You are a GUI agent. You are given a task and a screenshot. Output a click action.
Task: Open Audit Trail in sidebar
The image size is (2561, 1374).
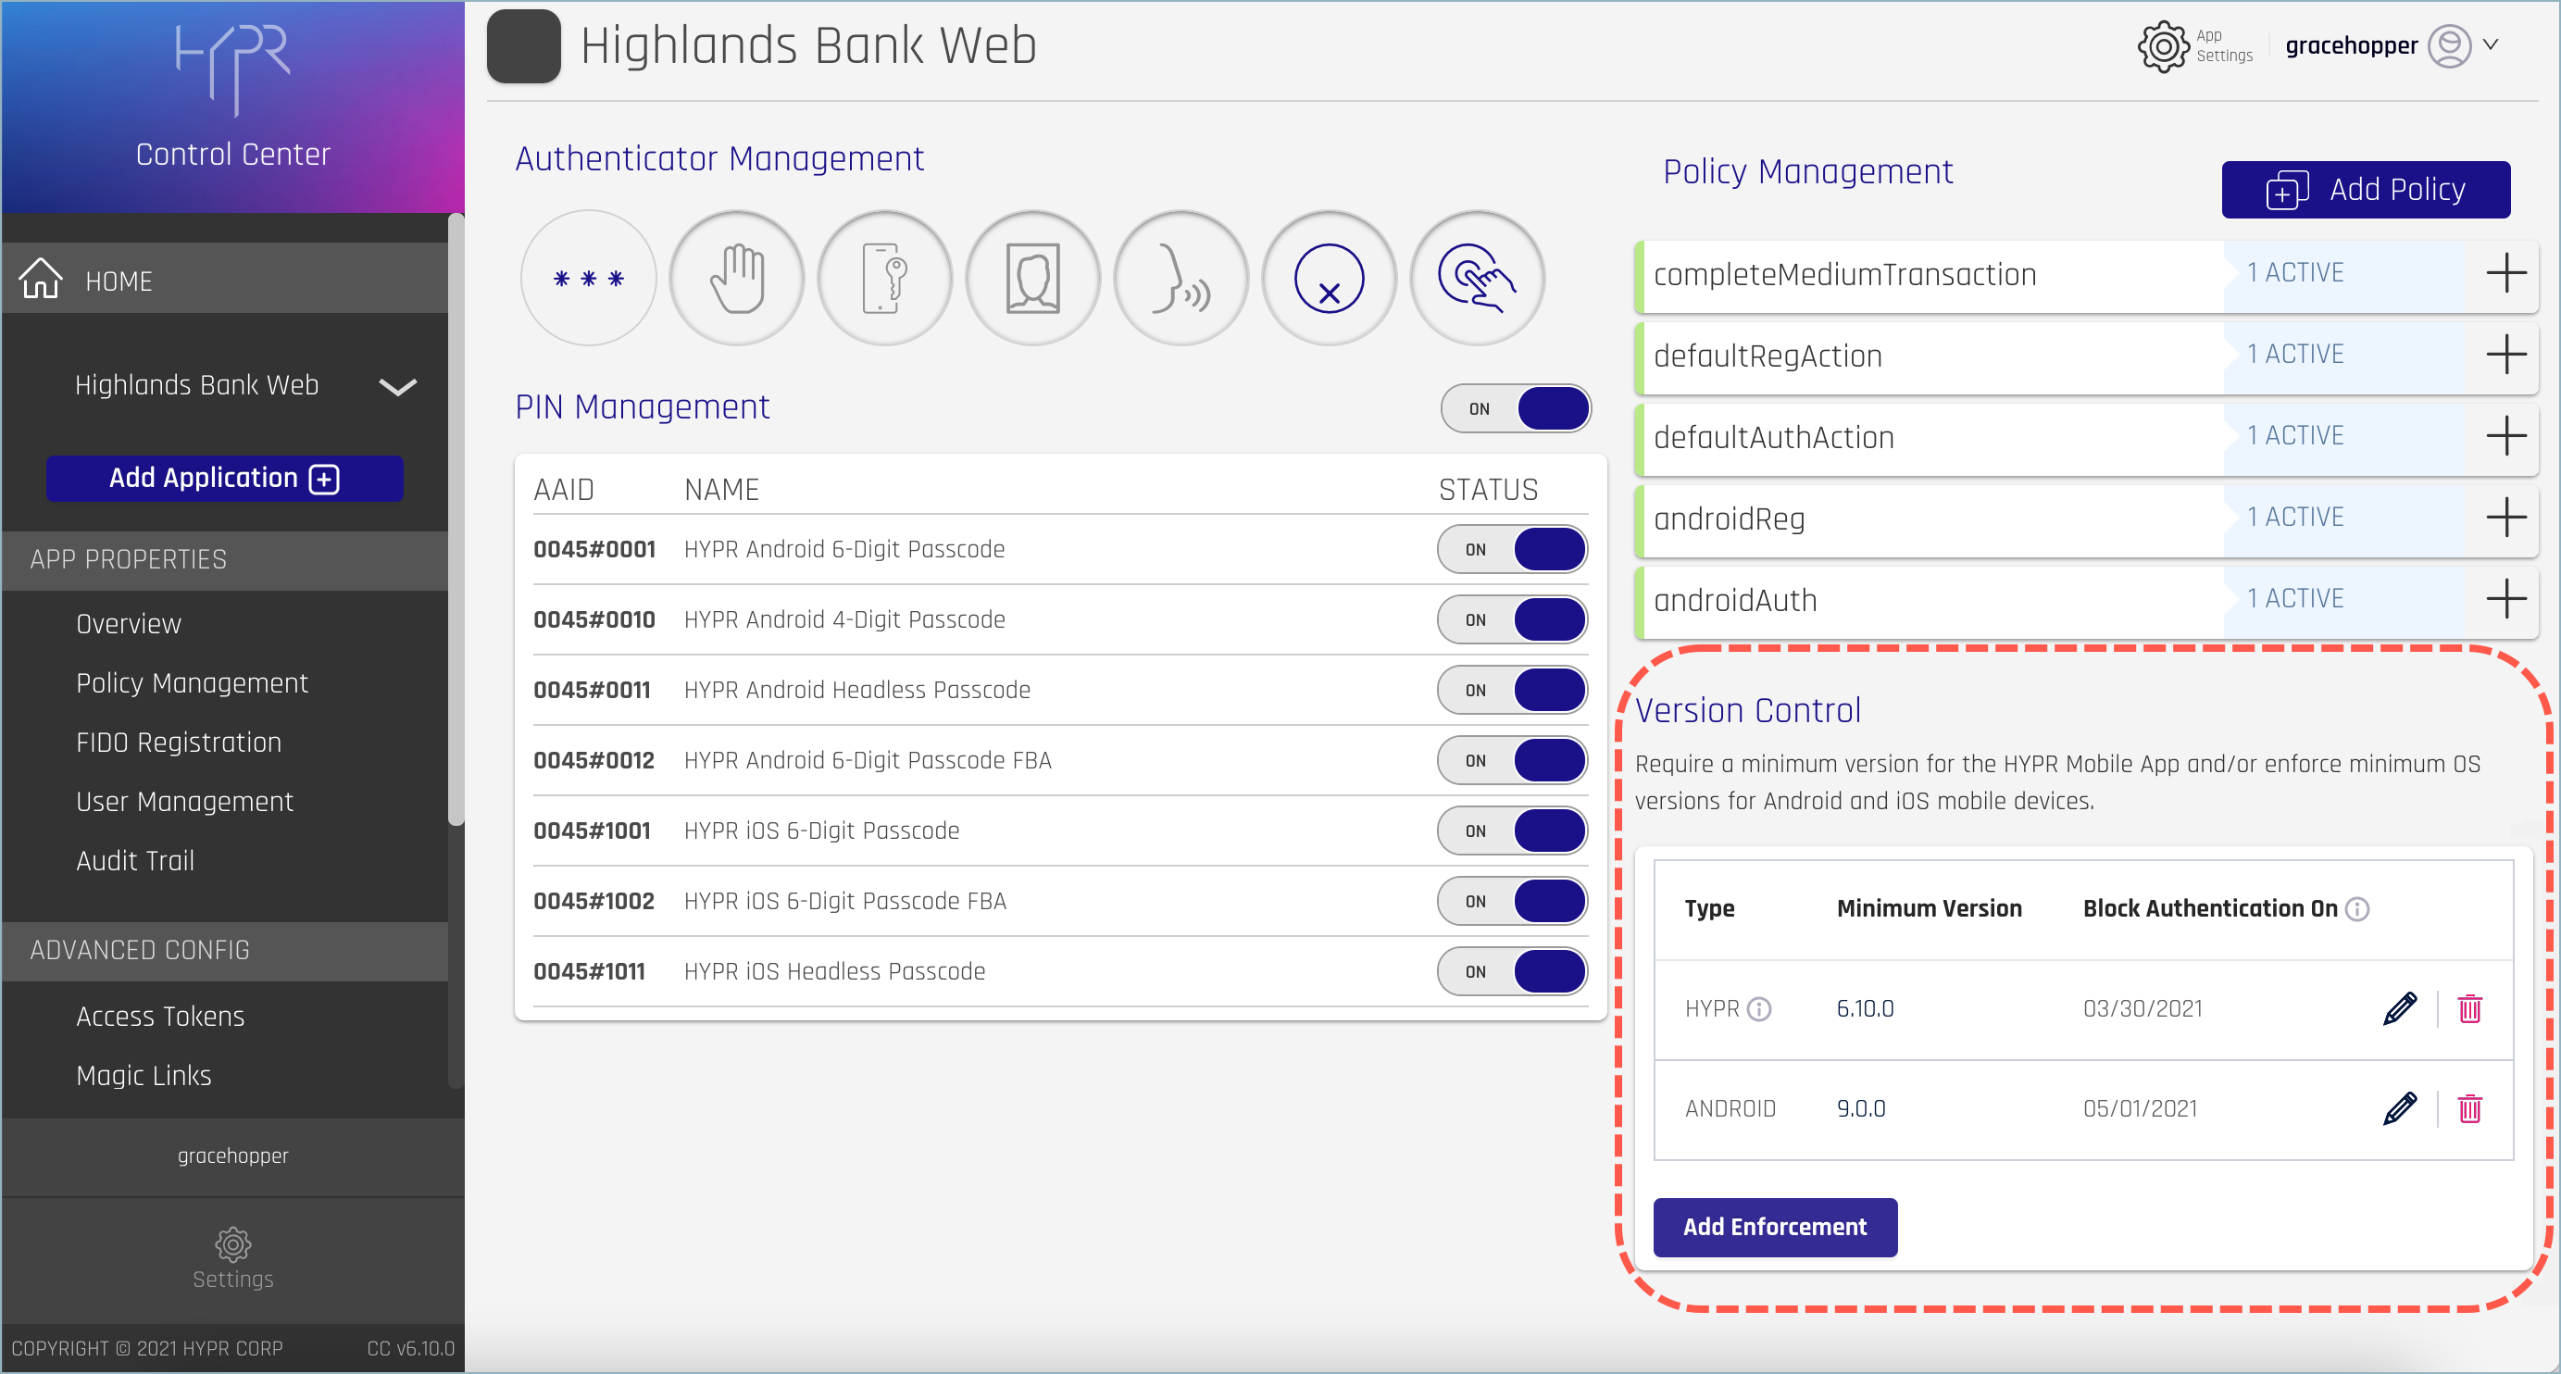(135, 860)
